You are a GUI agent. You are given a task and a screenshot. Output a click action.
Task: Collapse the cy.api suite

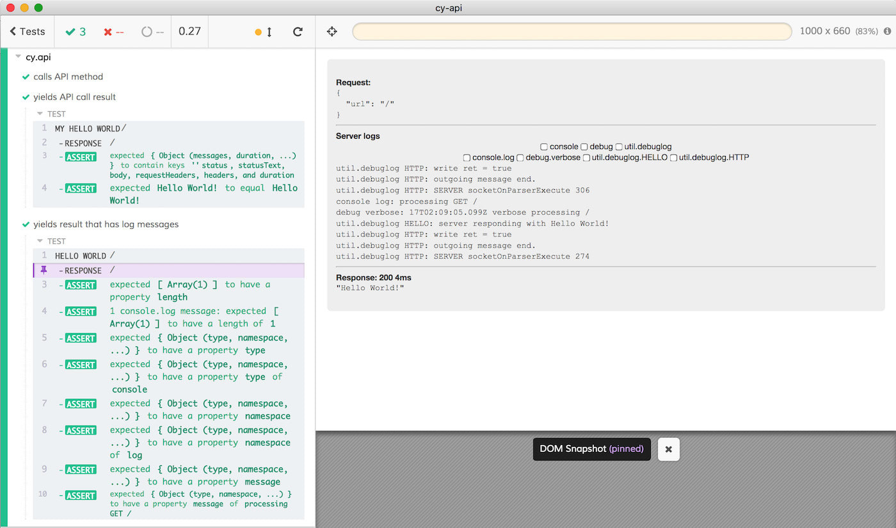click(18, 57)
